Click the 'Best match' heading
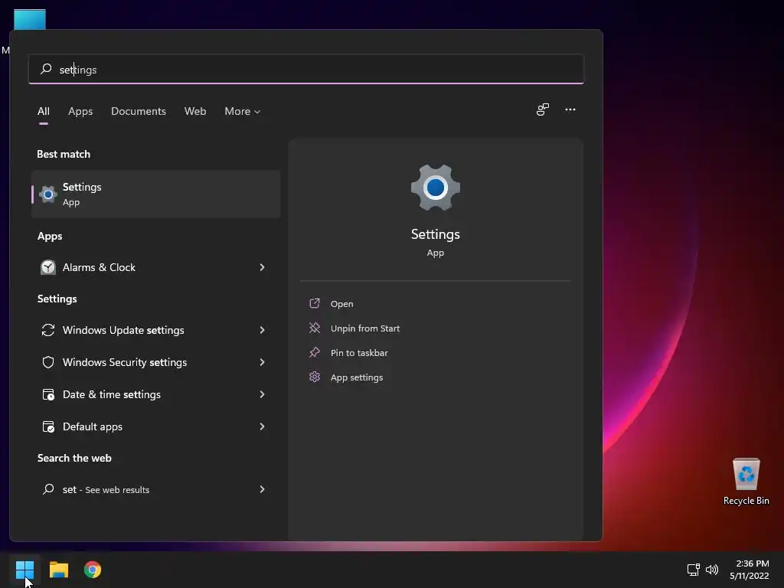 click(x=64, y=154)
